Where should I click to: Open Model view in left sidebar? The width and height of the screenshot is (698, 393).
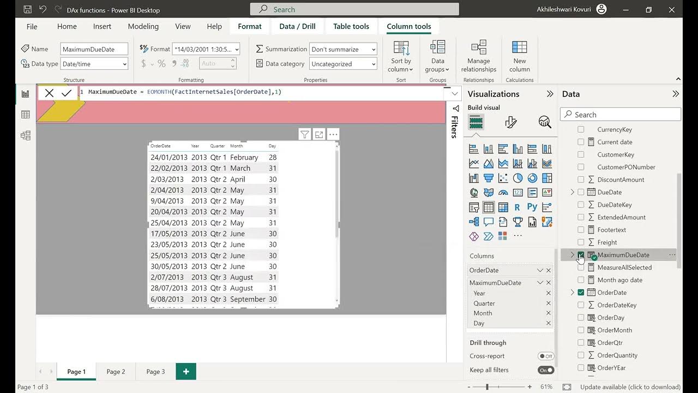pos(26,135)
